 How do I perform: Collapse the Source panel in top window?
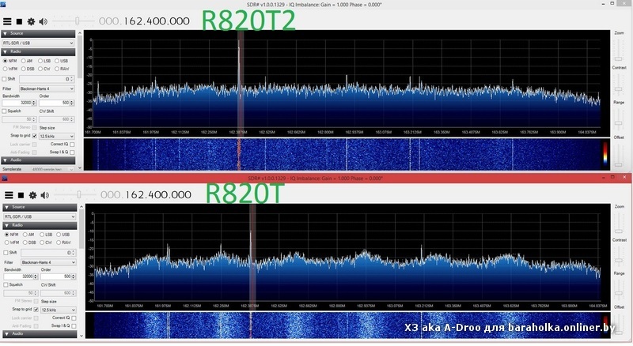pyautogui.click(x=39, y=33)
